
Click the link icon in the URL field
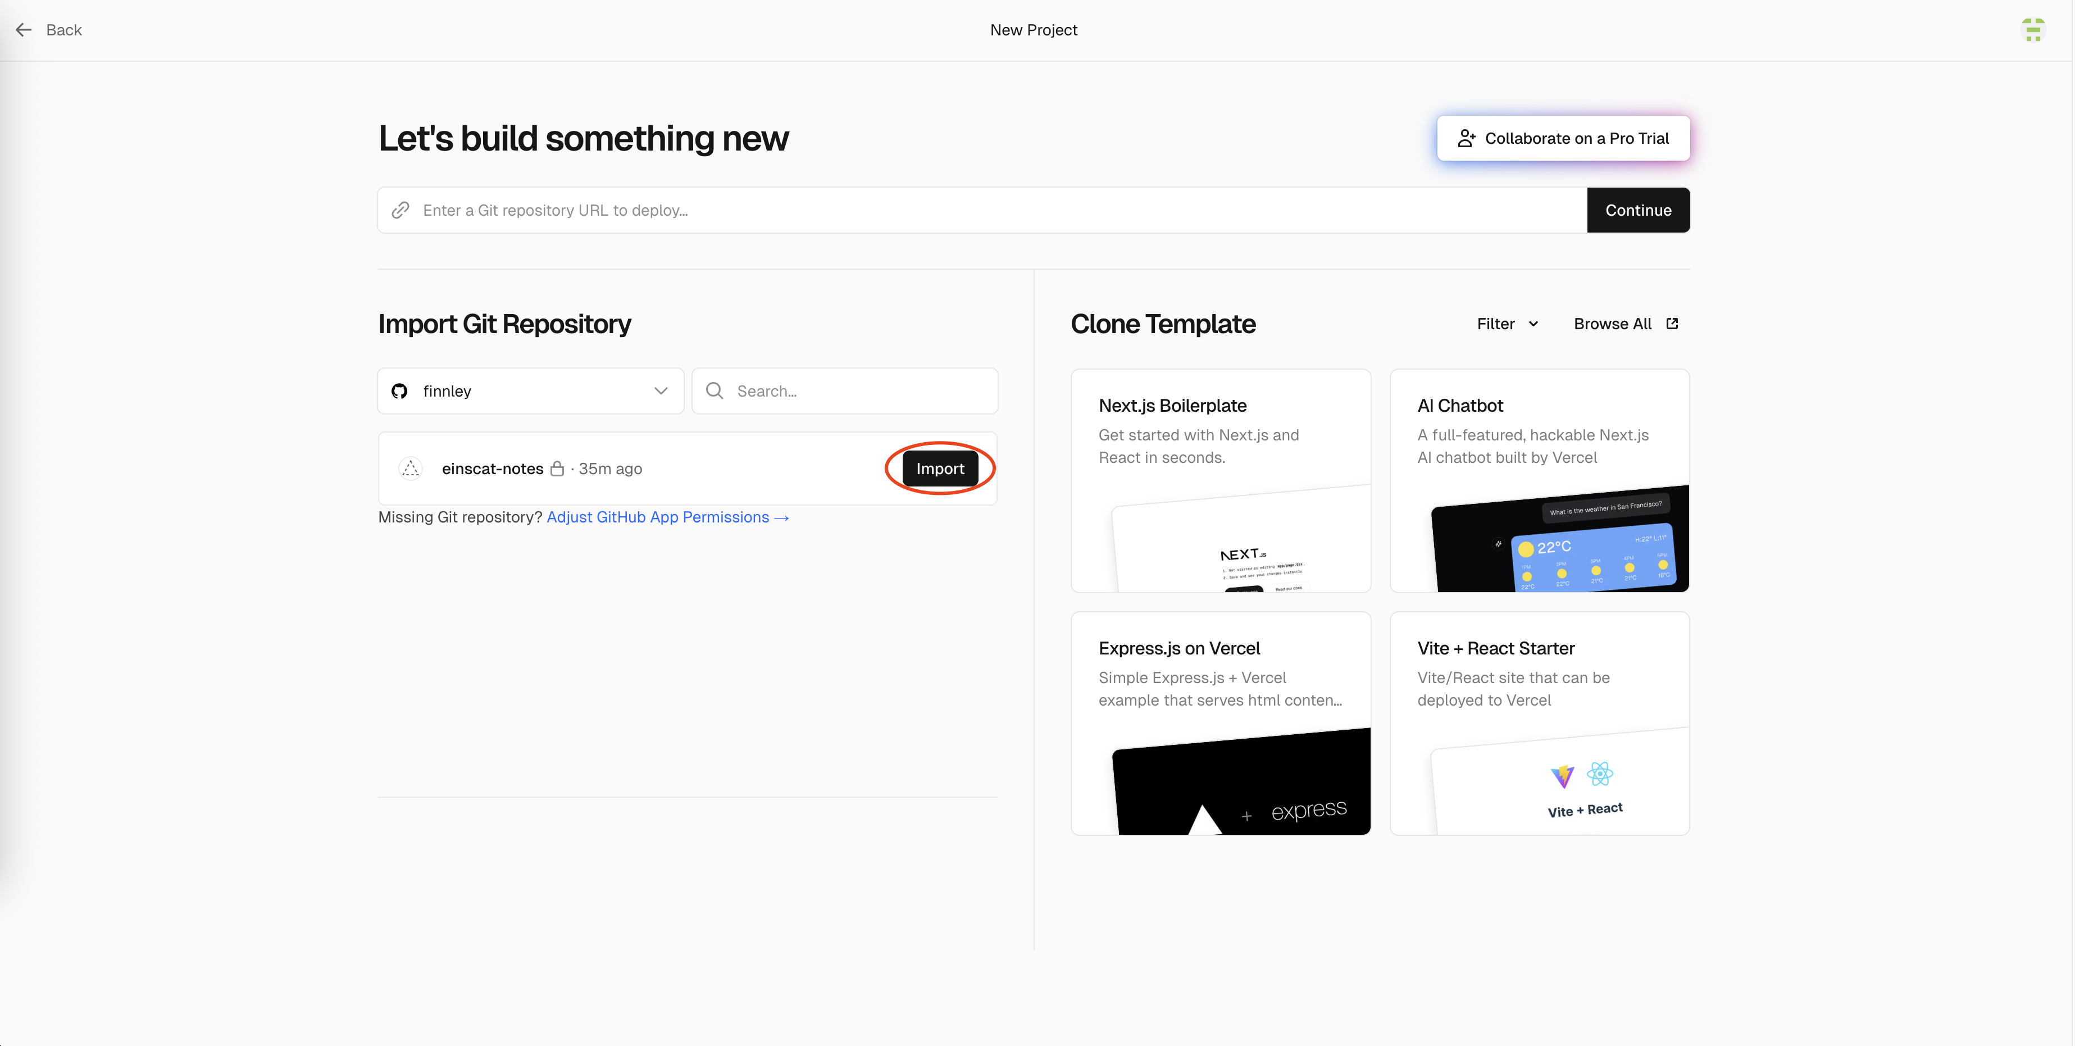click(401, 210)
